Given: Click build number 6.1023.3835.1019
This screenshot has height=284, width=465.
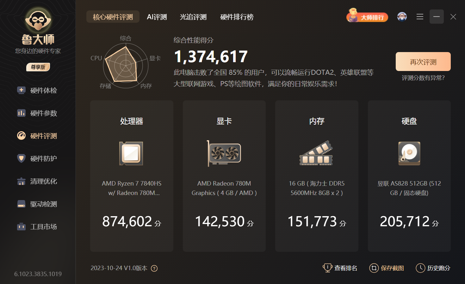Looking at the screenshot, I should (38, 274).
